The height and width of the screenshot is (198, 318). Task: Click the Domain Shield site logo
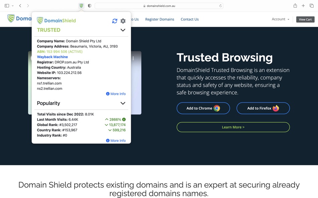coord(19,18)
